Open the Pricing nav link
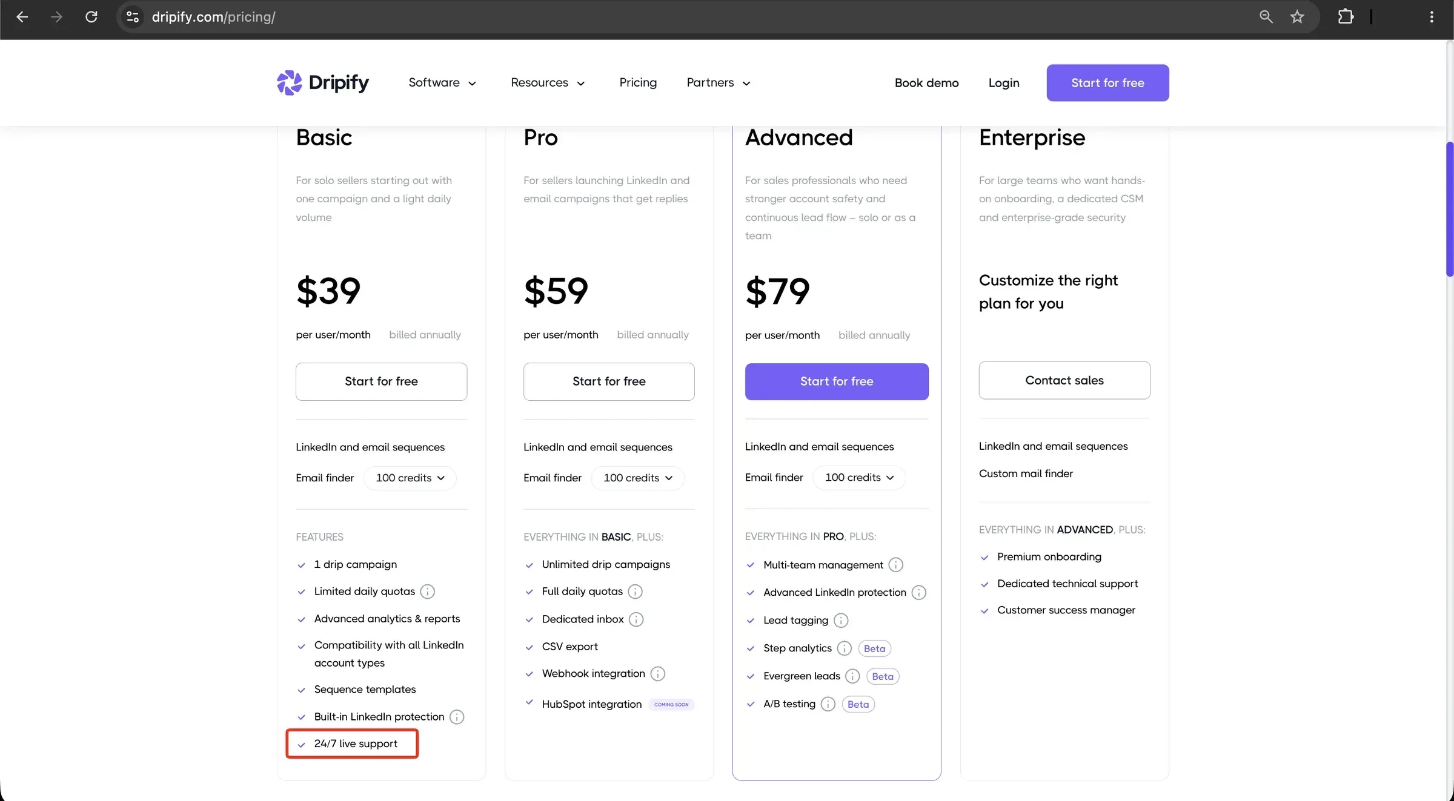Viewport: 1454px width, 801px height. [x=638, y=82]
